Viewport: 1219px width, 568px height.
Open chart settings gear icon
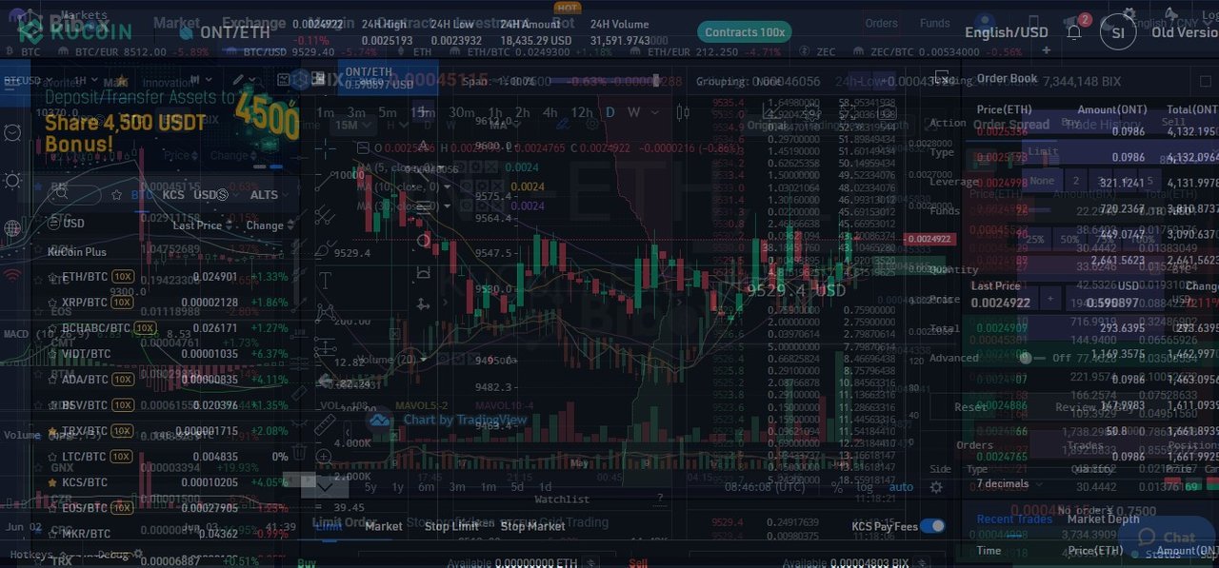point(936,487)
